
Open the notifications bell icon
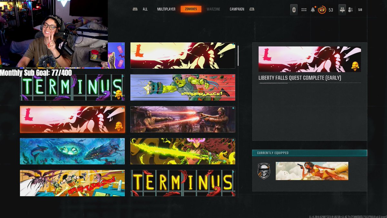pyautogui.click(x=313, y=10)
